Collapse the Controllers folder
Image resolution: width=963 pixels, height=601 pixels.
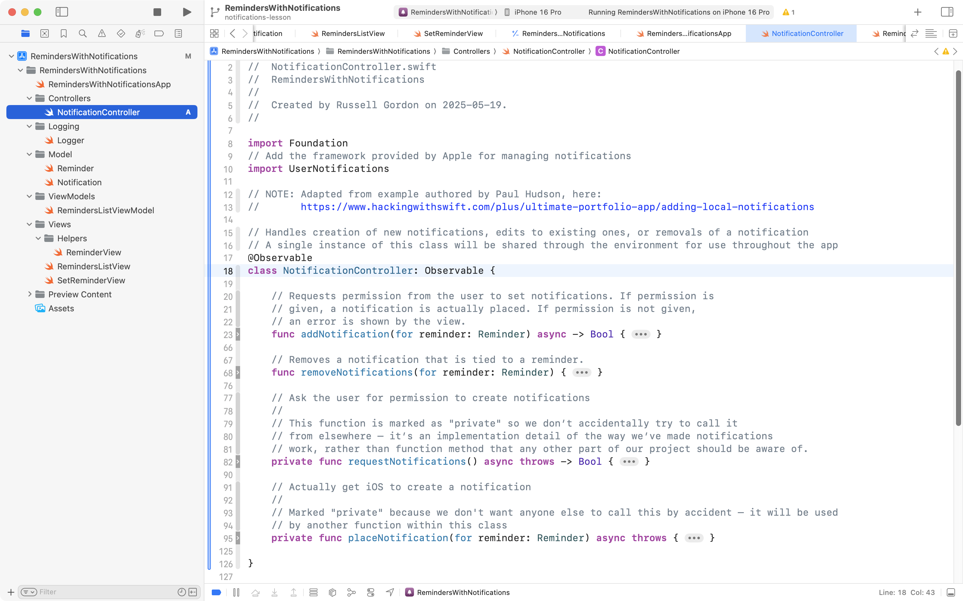coord(29,98)
